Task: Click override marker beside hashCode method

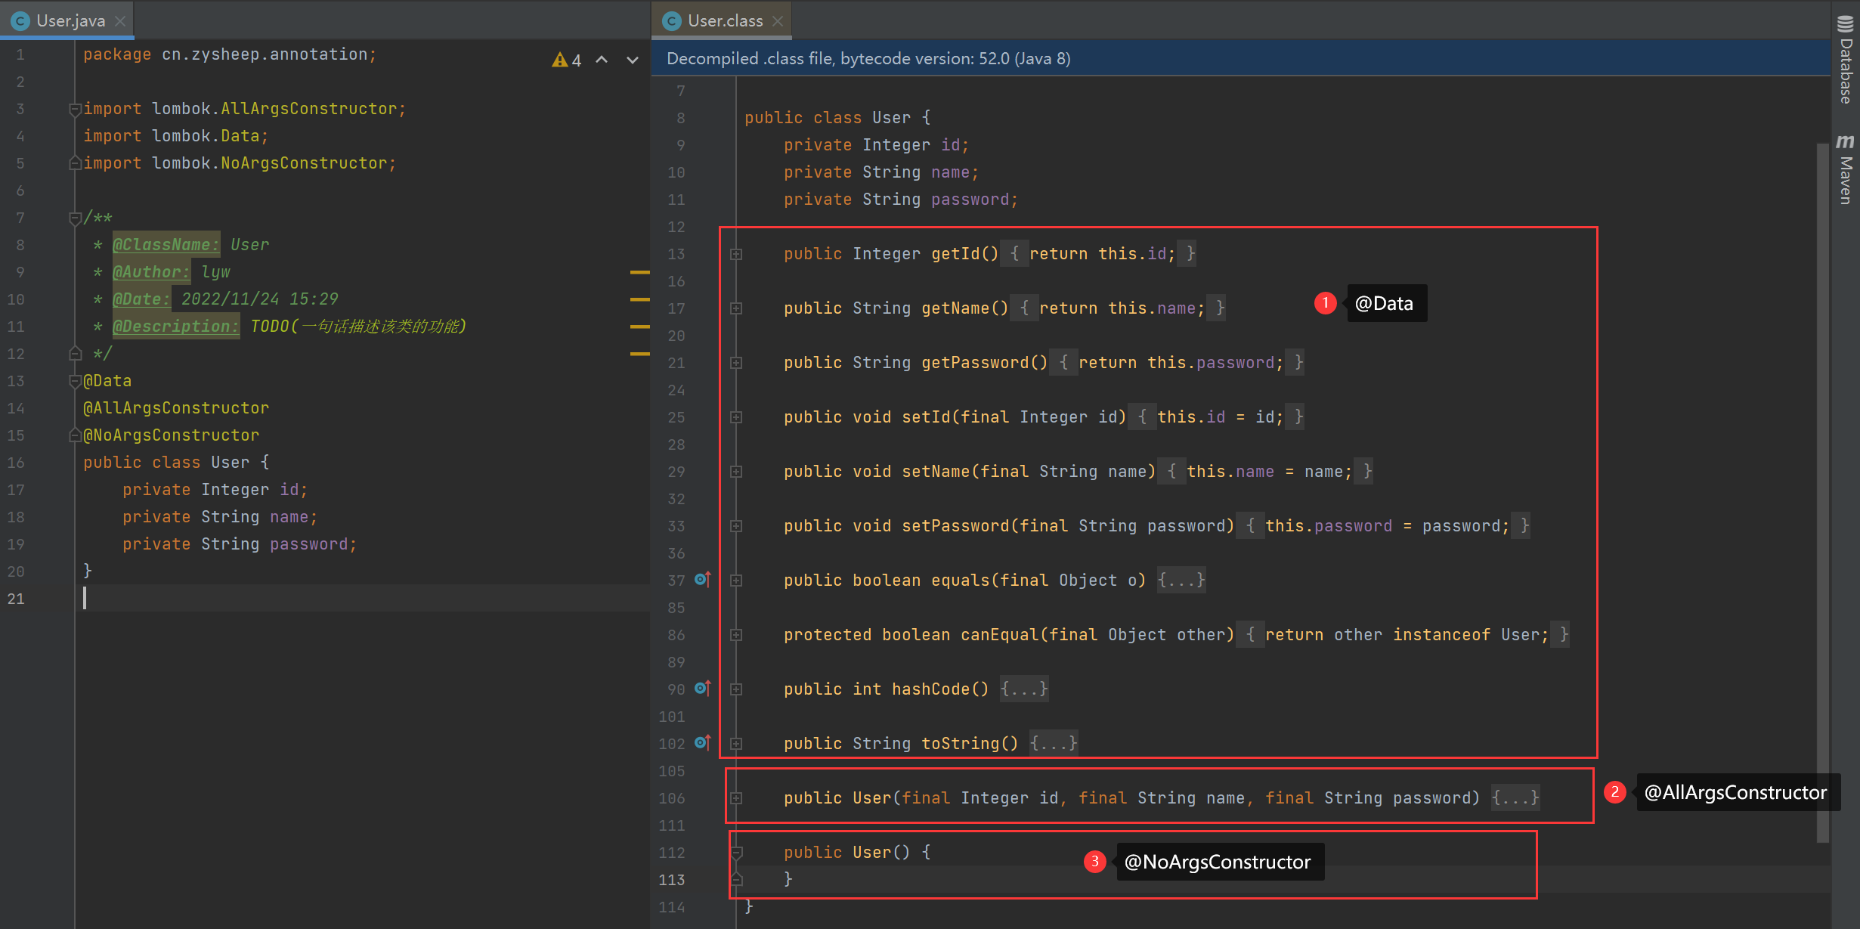Action: tap(702, 689)
